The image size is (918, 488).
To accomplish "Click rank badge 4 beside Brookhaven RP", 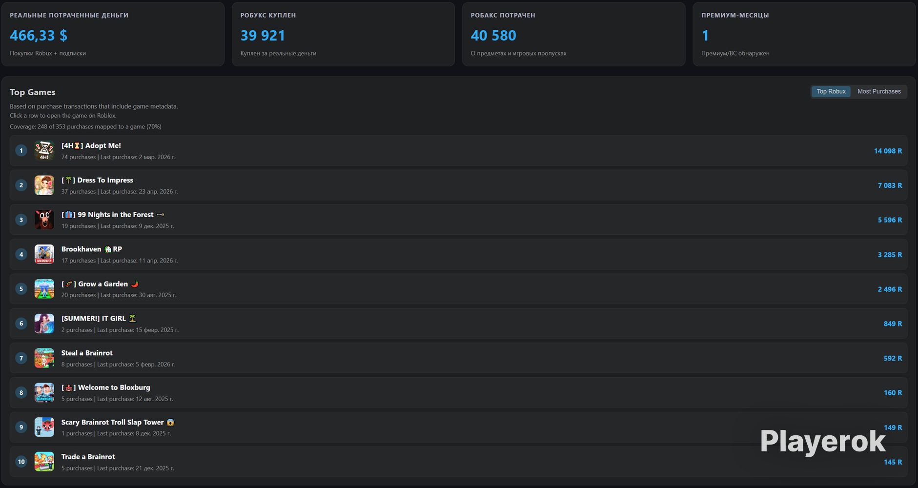I will (x=21, y=254).
